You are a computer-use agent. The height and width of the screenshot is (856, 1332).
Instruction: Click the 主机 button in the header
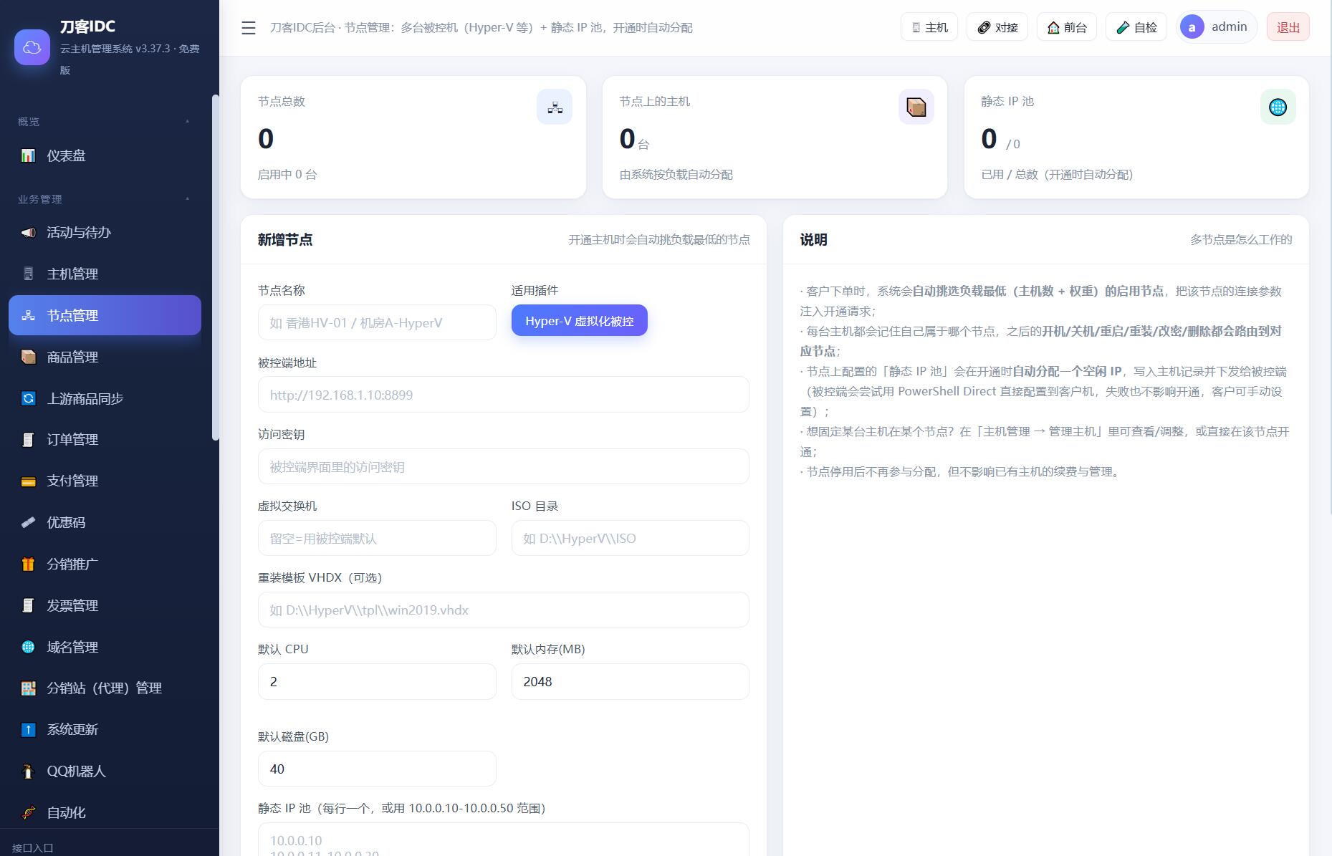point(929,27)
